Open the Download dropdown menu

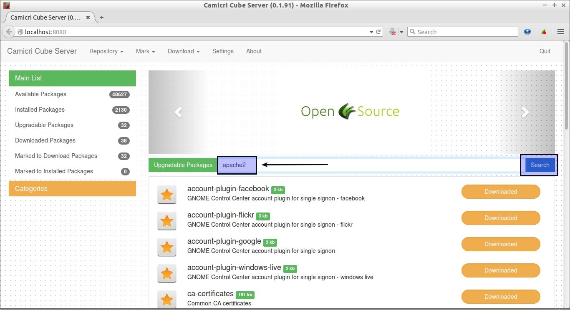(x=184, y=51)
